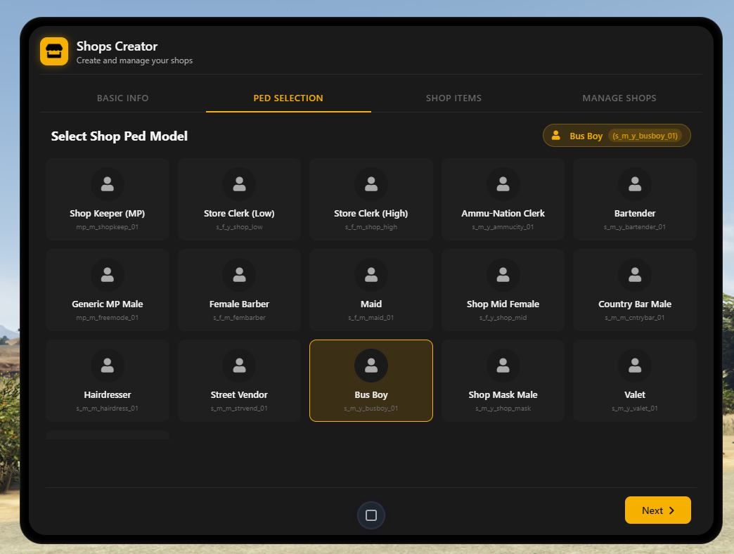This screenshot has height=554, width=734.
Task: Click the s_f_y_shop_mid model name
Action: pos(503,318)
